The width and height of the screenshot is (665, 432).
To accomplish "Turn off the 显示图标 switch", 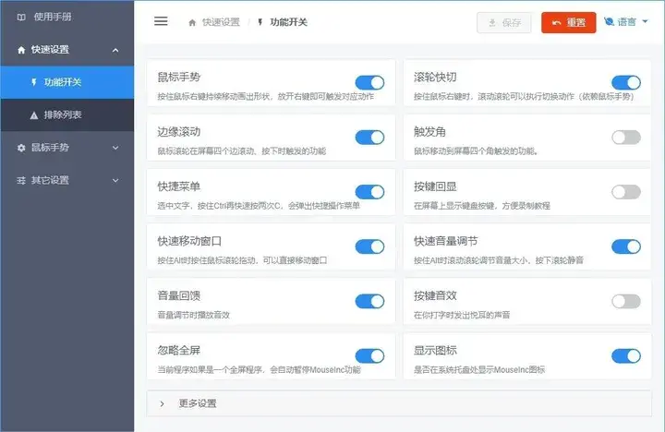I will pyautogui.click(x=626, y=356).
